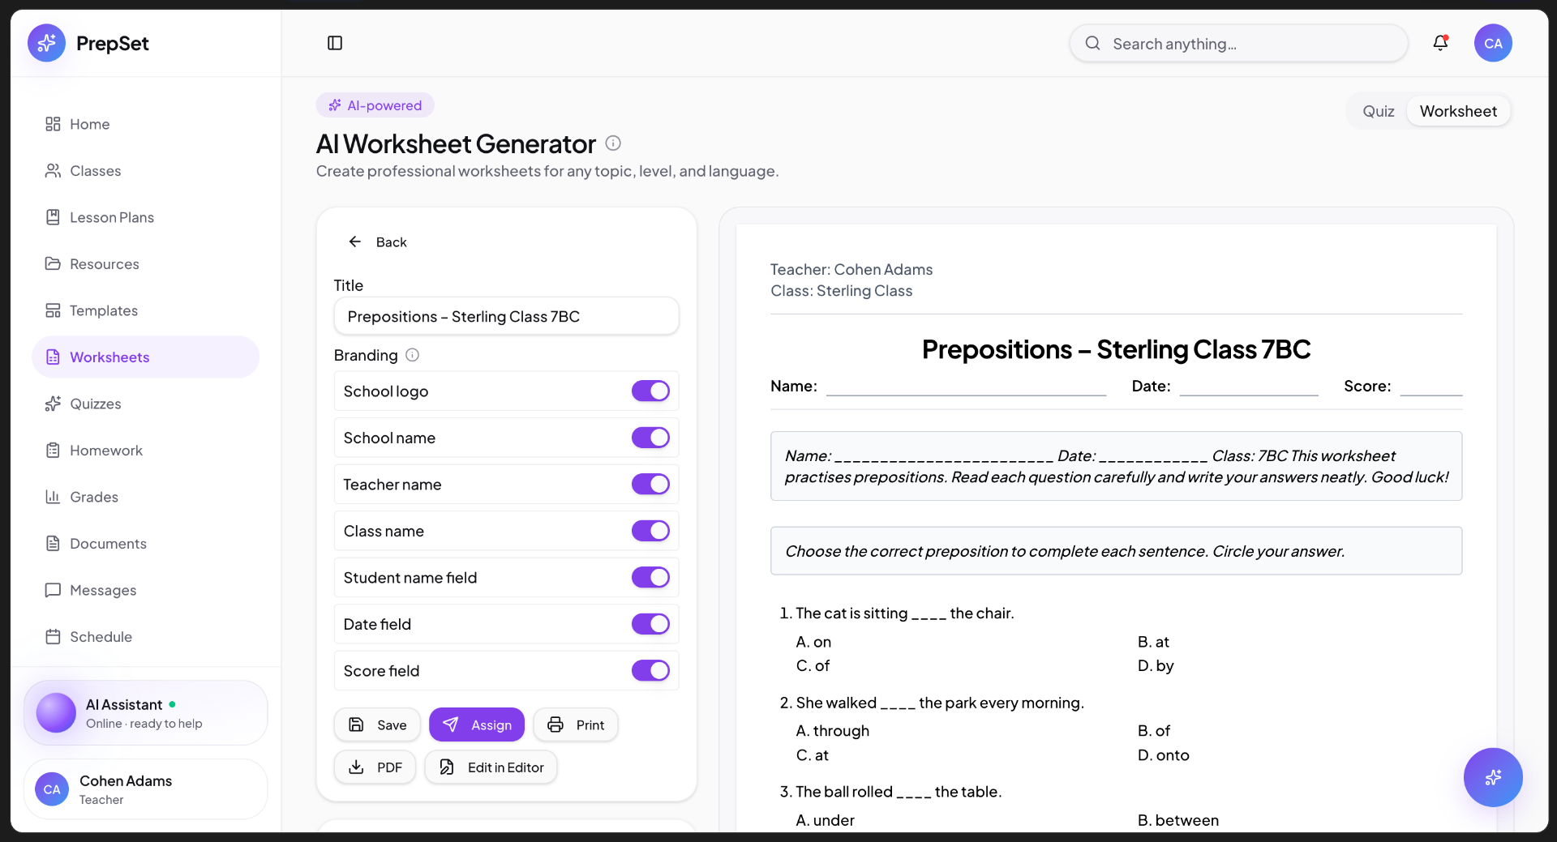
Task: Click answer 'A. through' in question 2
Action: point(832,731)
